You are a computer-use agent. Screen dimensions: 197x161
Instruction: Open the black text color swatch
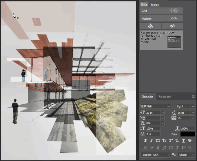188,134
